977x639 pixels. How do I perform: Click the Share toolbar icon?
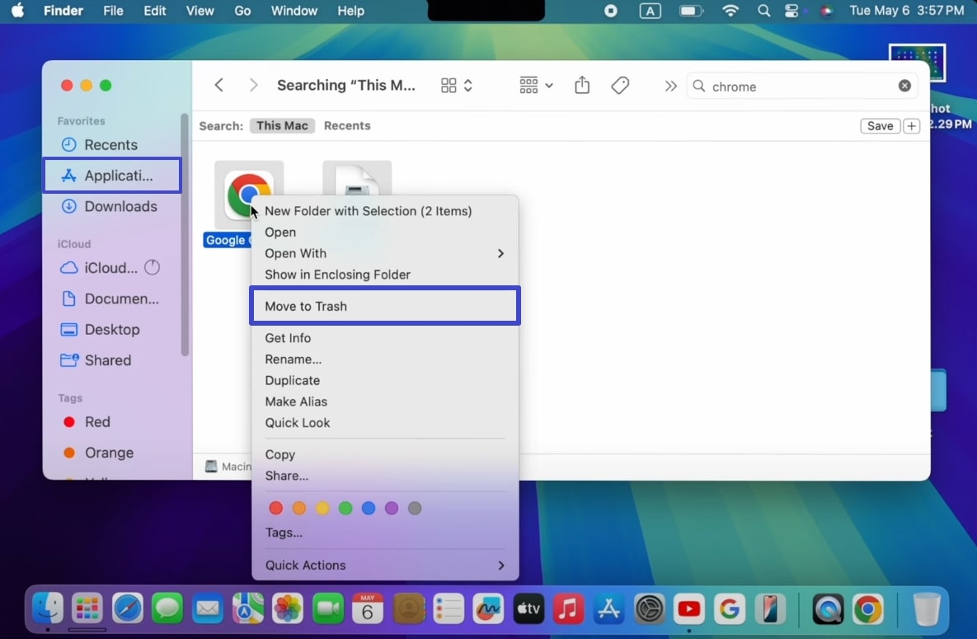click(x=582, y=85)
